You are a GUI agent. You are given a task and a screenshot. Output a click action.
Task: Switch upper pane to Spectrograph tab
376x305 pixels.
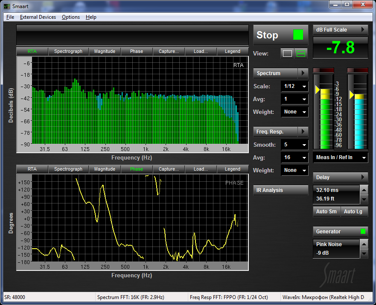click(68, 51)
